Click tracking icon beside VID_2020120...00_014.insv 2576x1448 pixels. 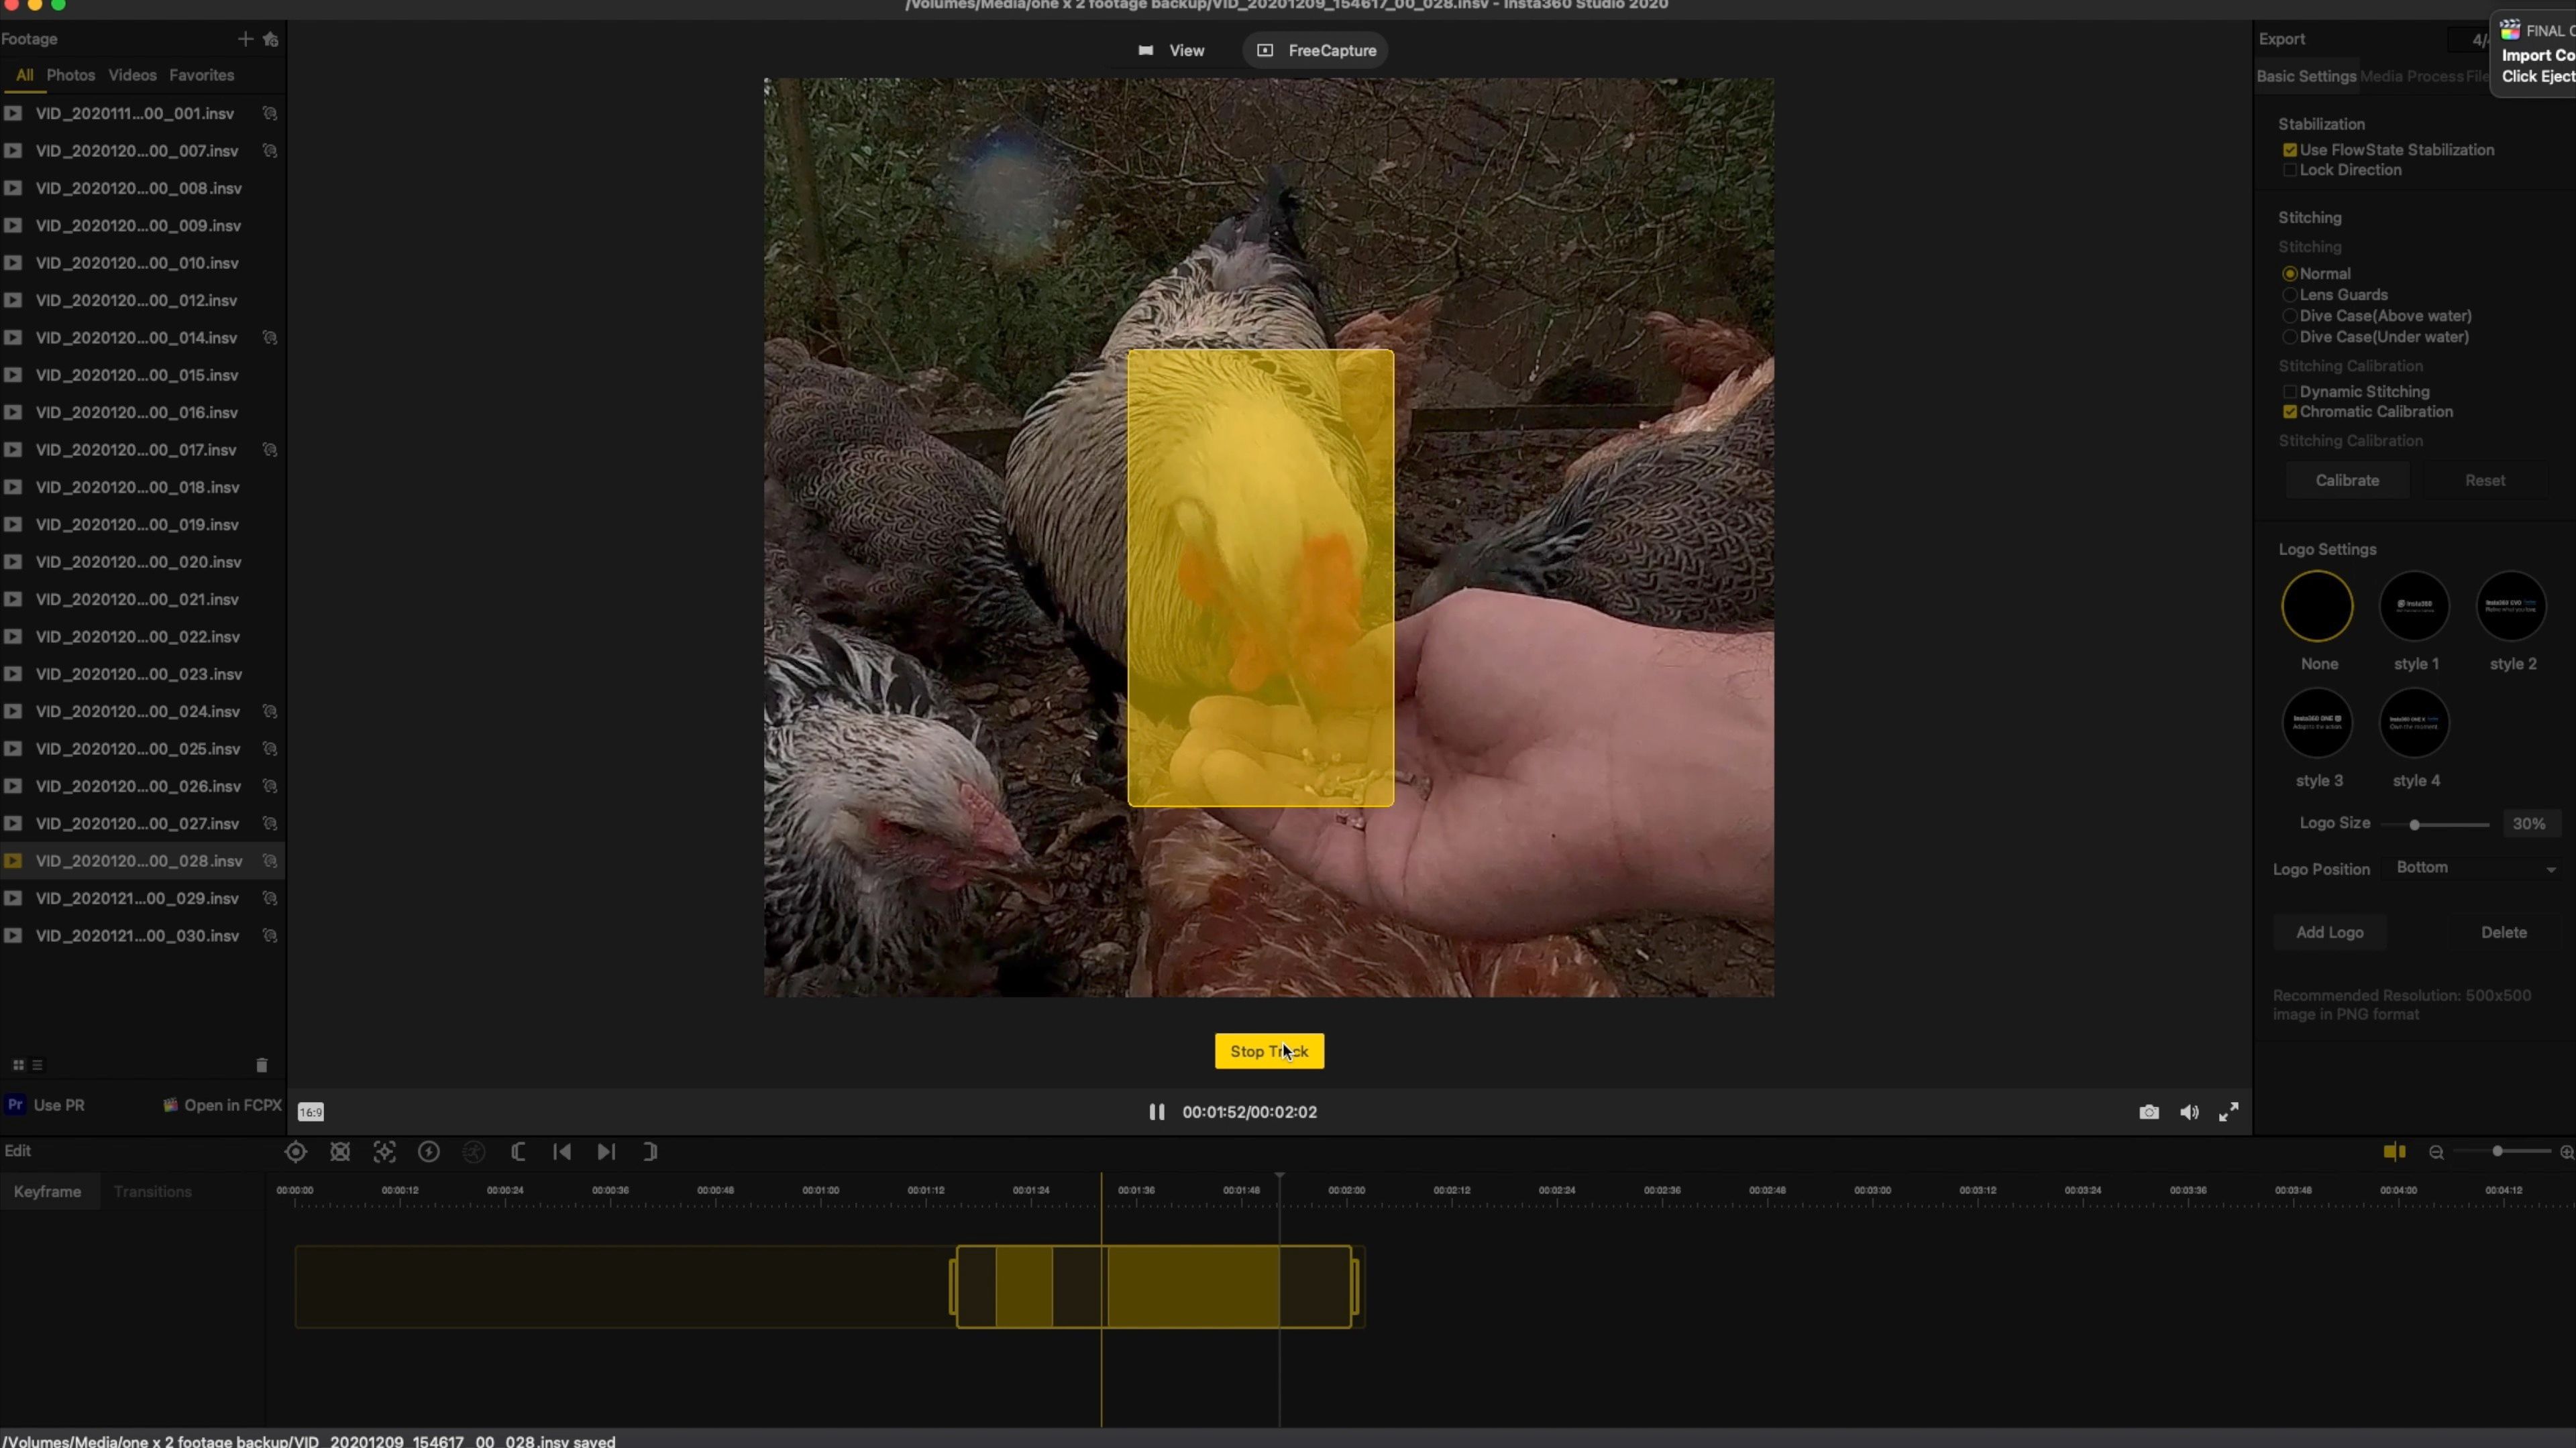[x=270, y=338]
